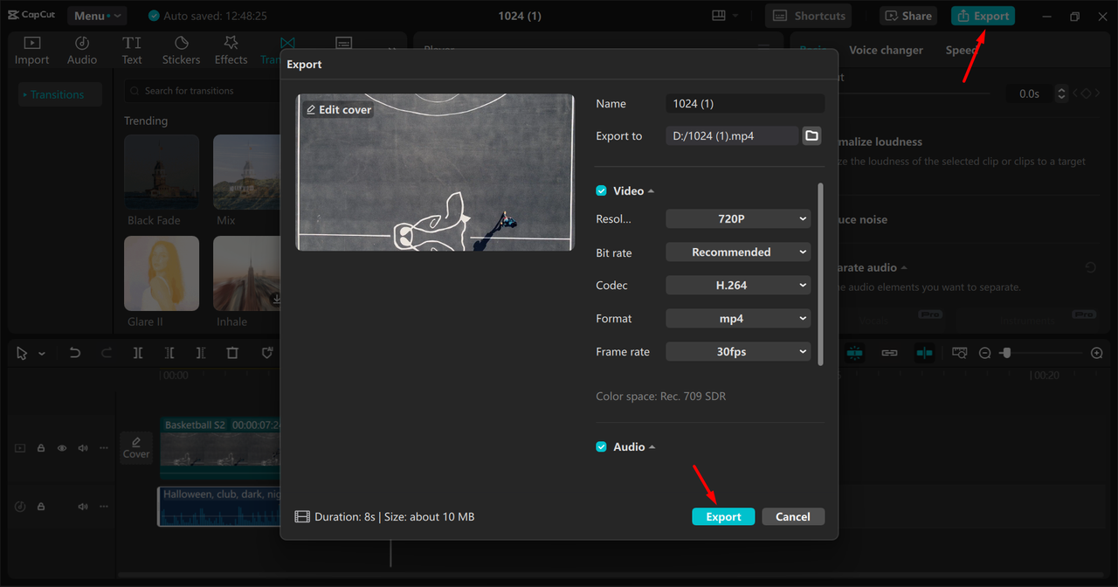Click the Duration 8s size estimate text
The width and height of the screenshot is (1118, 587).
[x=394, y=516]
